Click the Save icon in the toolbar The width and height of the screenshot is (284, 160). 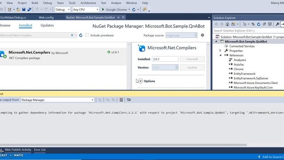(x=24, y=9)
